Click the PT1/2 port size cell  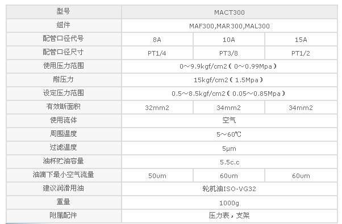[x=301, y=53]
